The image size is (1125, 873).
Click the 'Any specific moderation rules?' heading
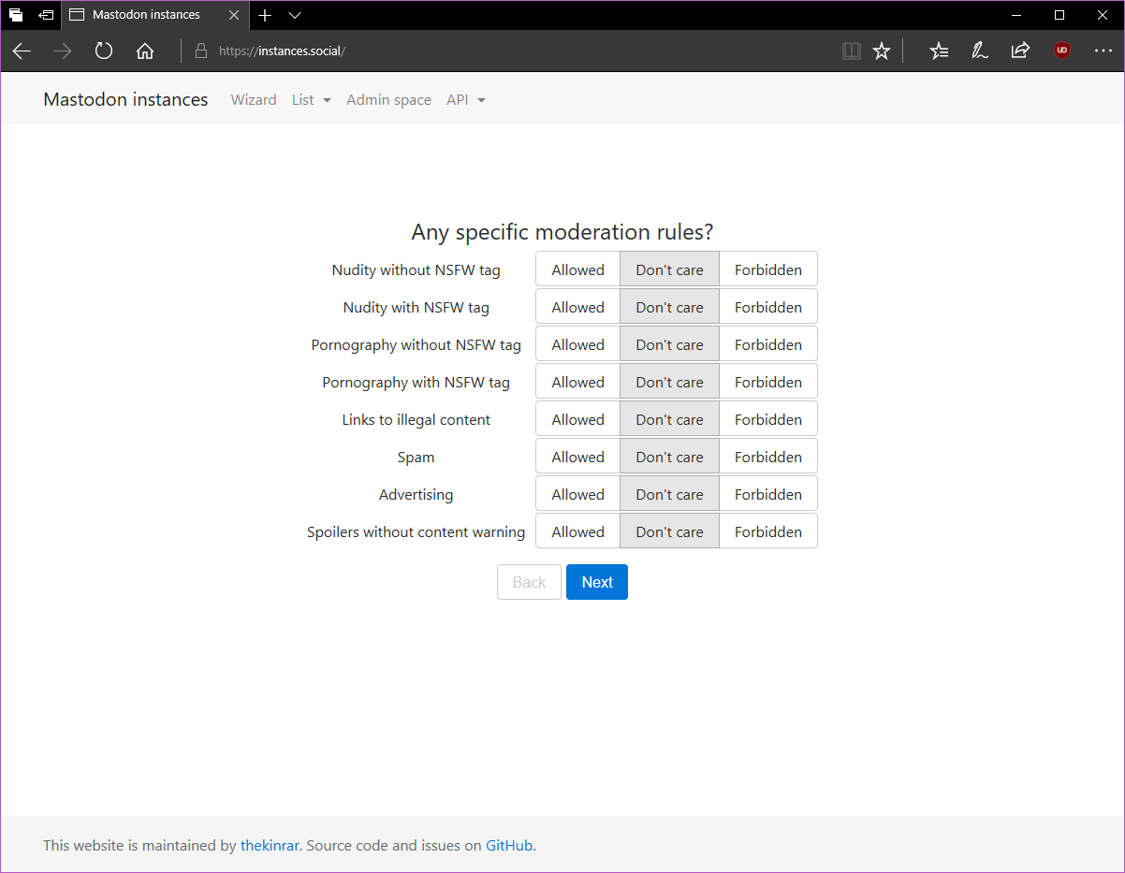(x=562, y=232)
